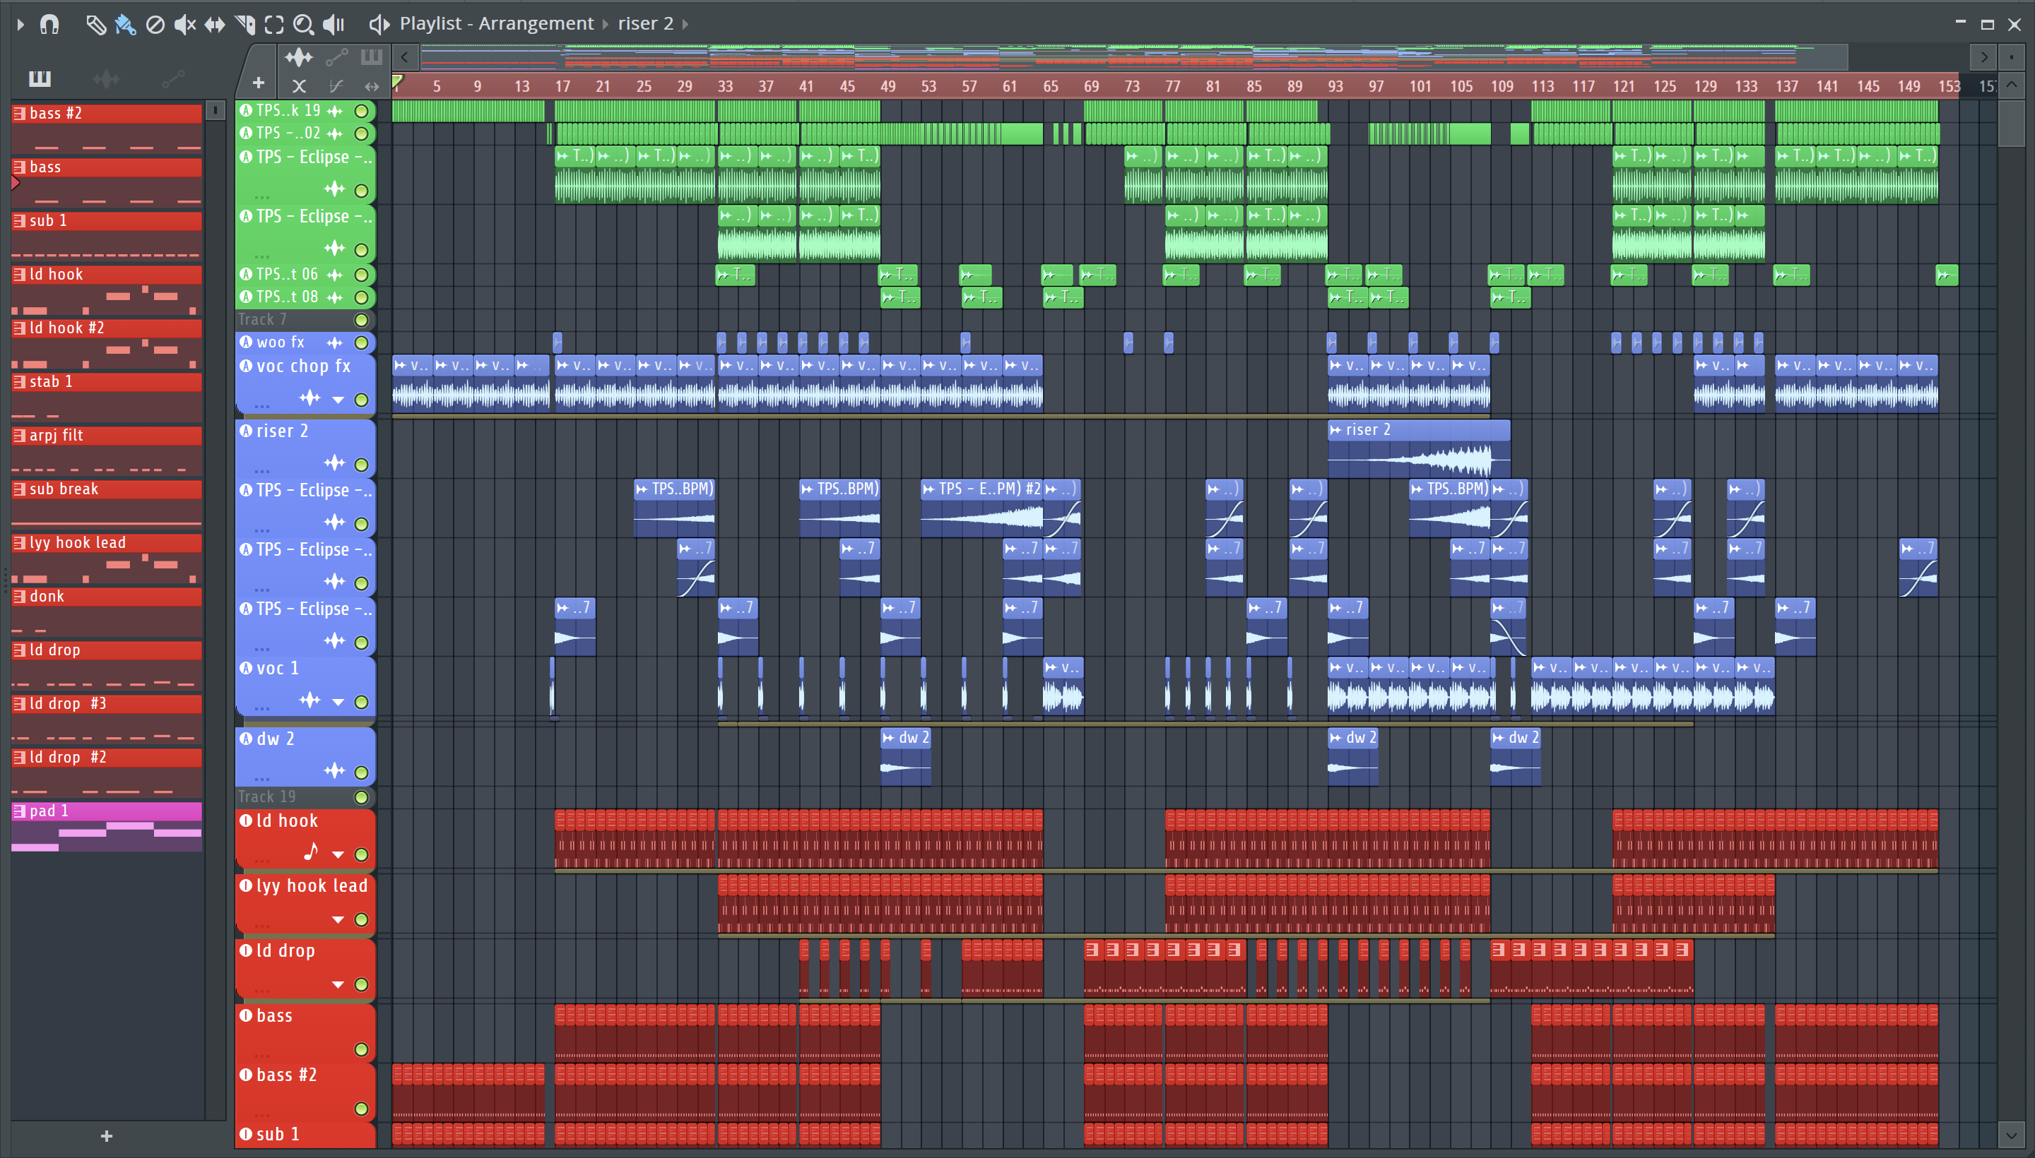Click the speaker icon before Playlist title
Viewport: 2035px width, 1158px height.
(379, 25)
